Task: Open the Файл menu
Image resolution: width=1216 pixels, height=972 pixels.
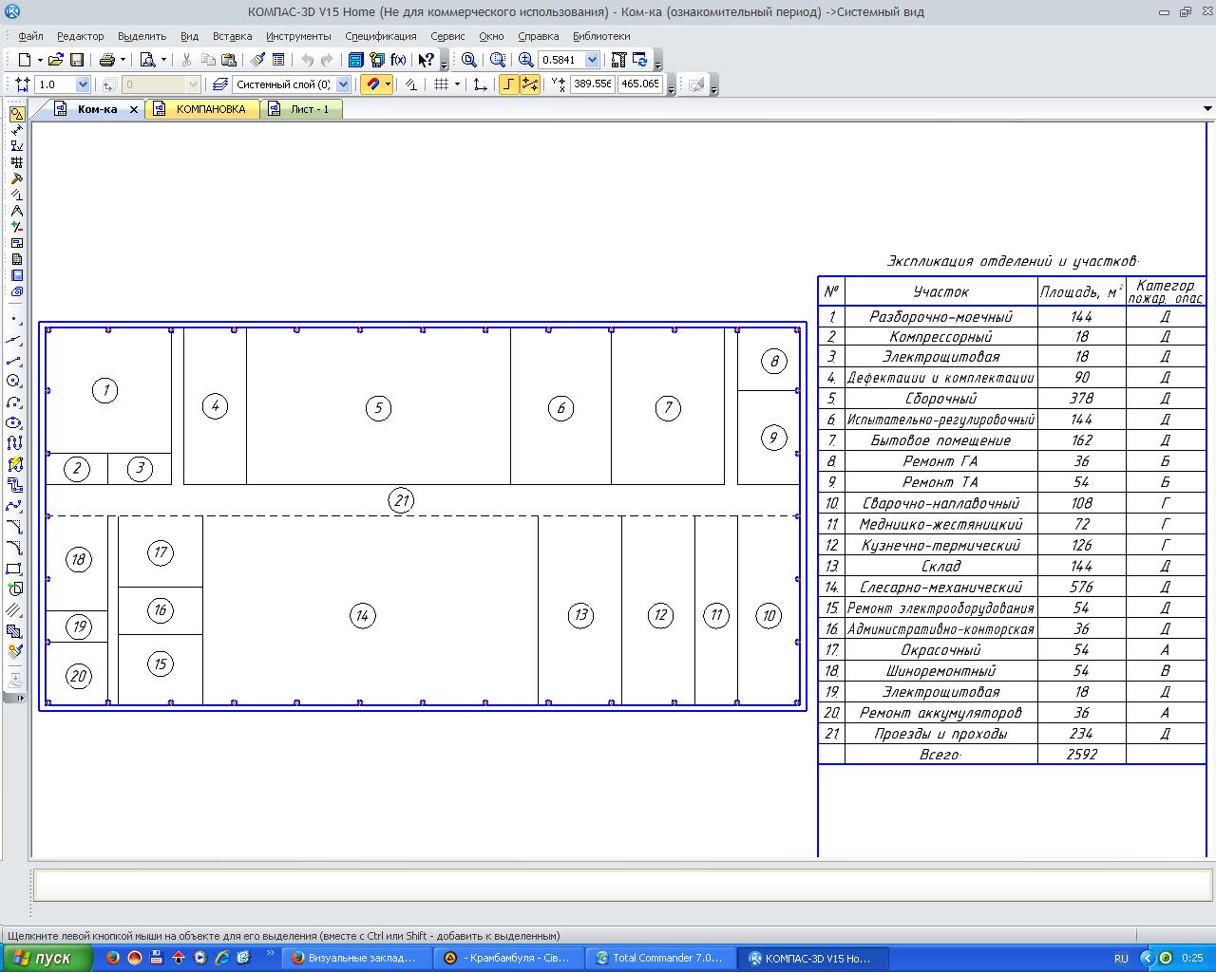Action: (30, 36)
